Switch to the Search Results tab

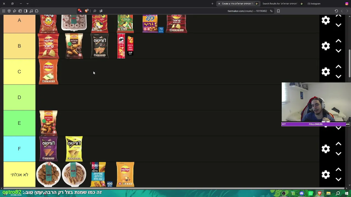tap(282, 4)
